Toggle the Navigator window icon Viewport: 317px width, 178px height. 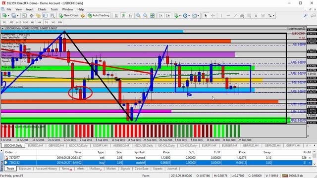coord(38,15)
